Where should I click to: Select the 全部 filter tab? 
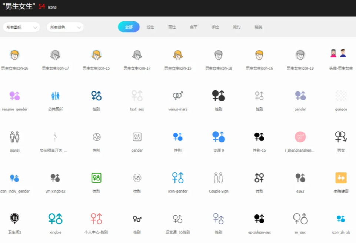click(129, 27)
